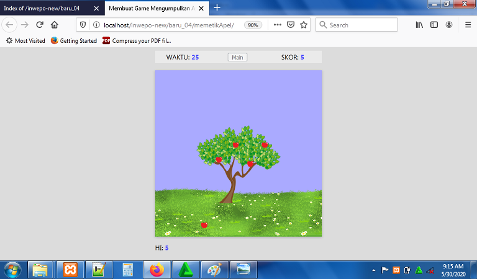Screen dimensions: 477x279
Task: Click the Main button to start game
Action: (x=237, y=58)
